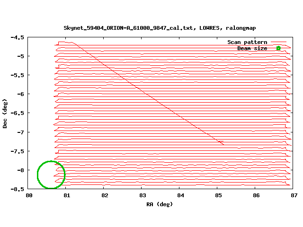Click the y-axis tick label -8.5

click(x=18, y=189)
